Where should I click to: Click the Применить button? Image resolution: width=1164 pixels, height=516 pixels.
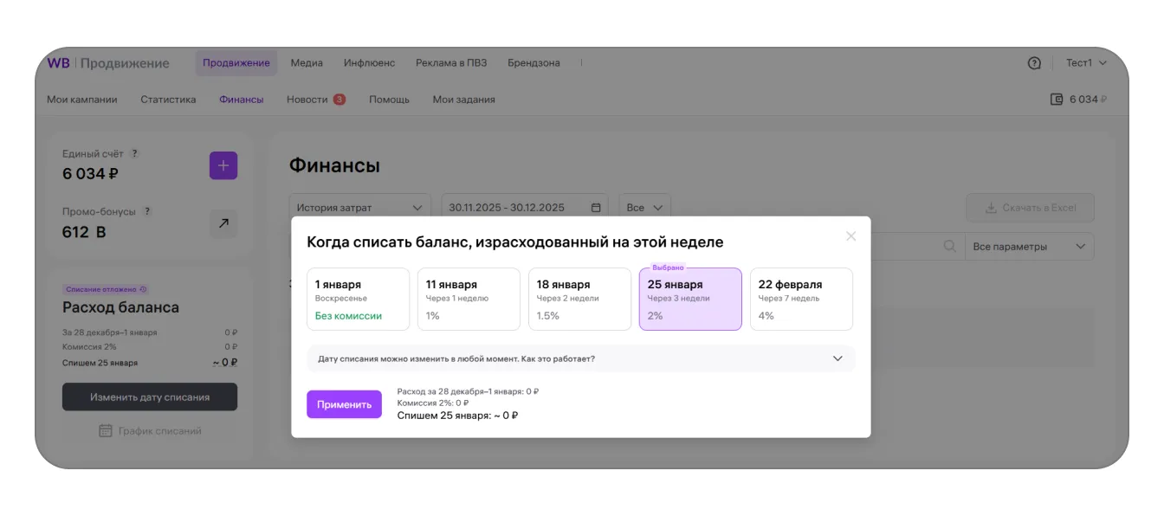pos(344,404)
